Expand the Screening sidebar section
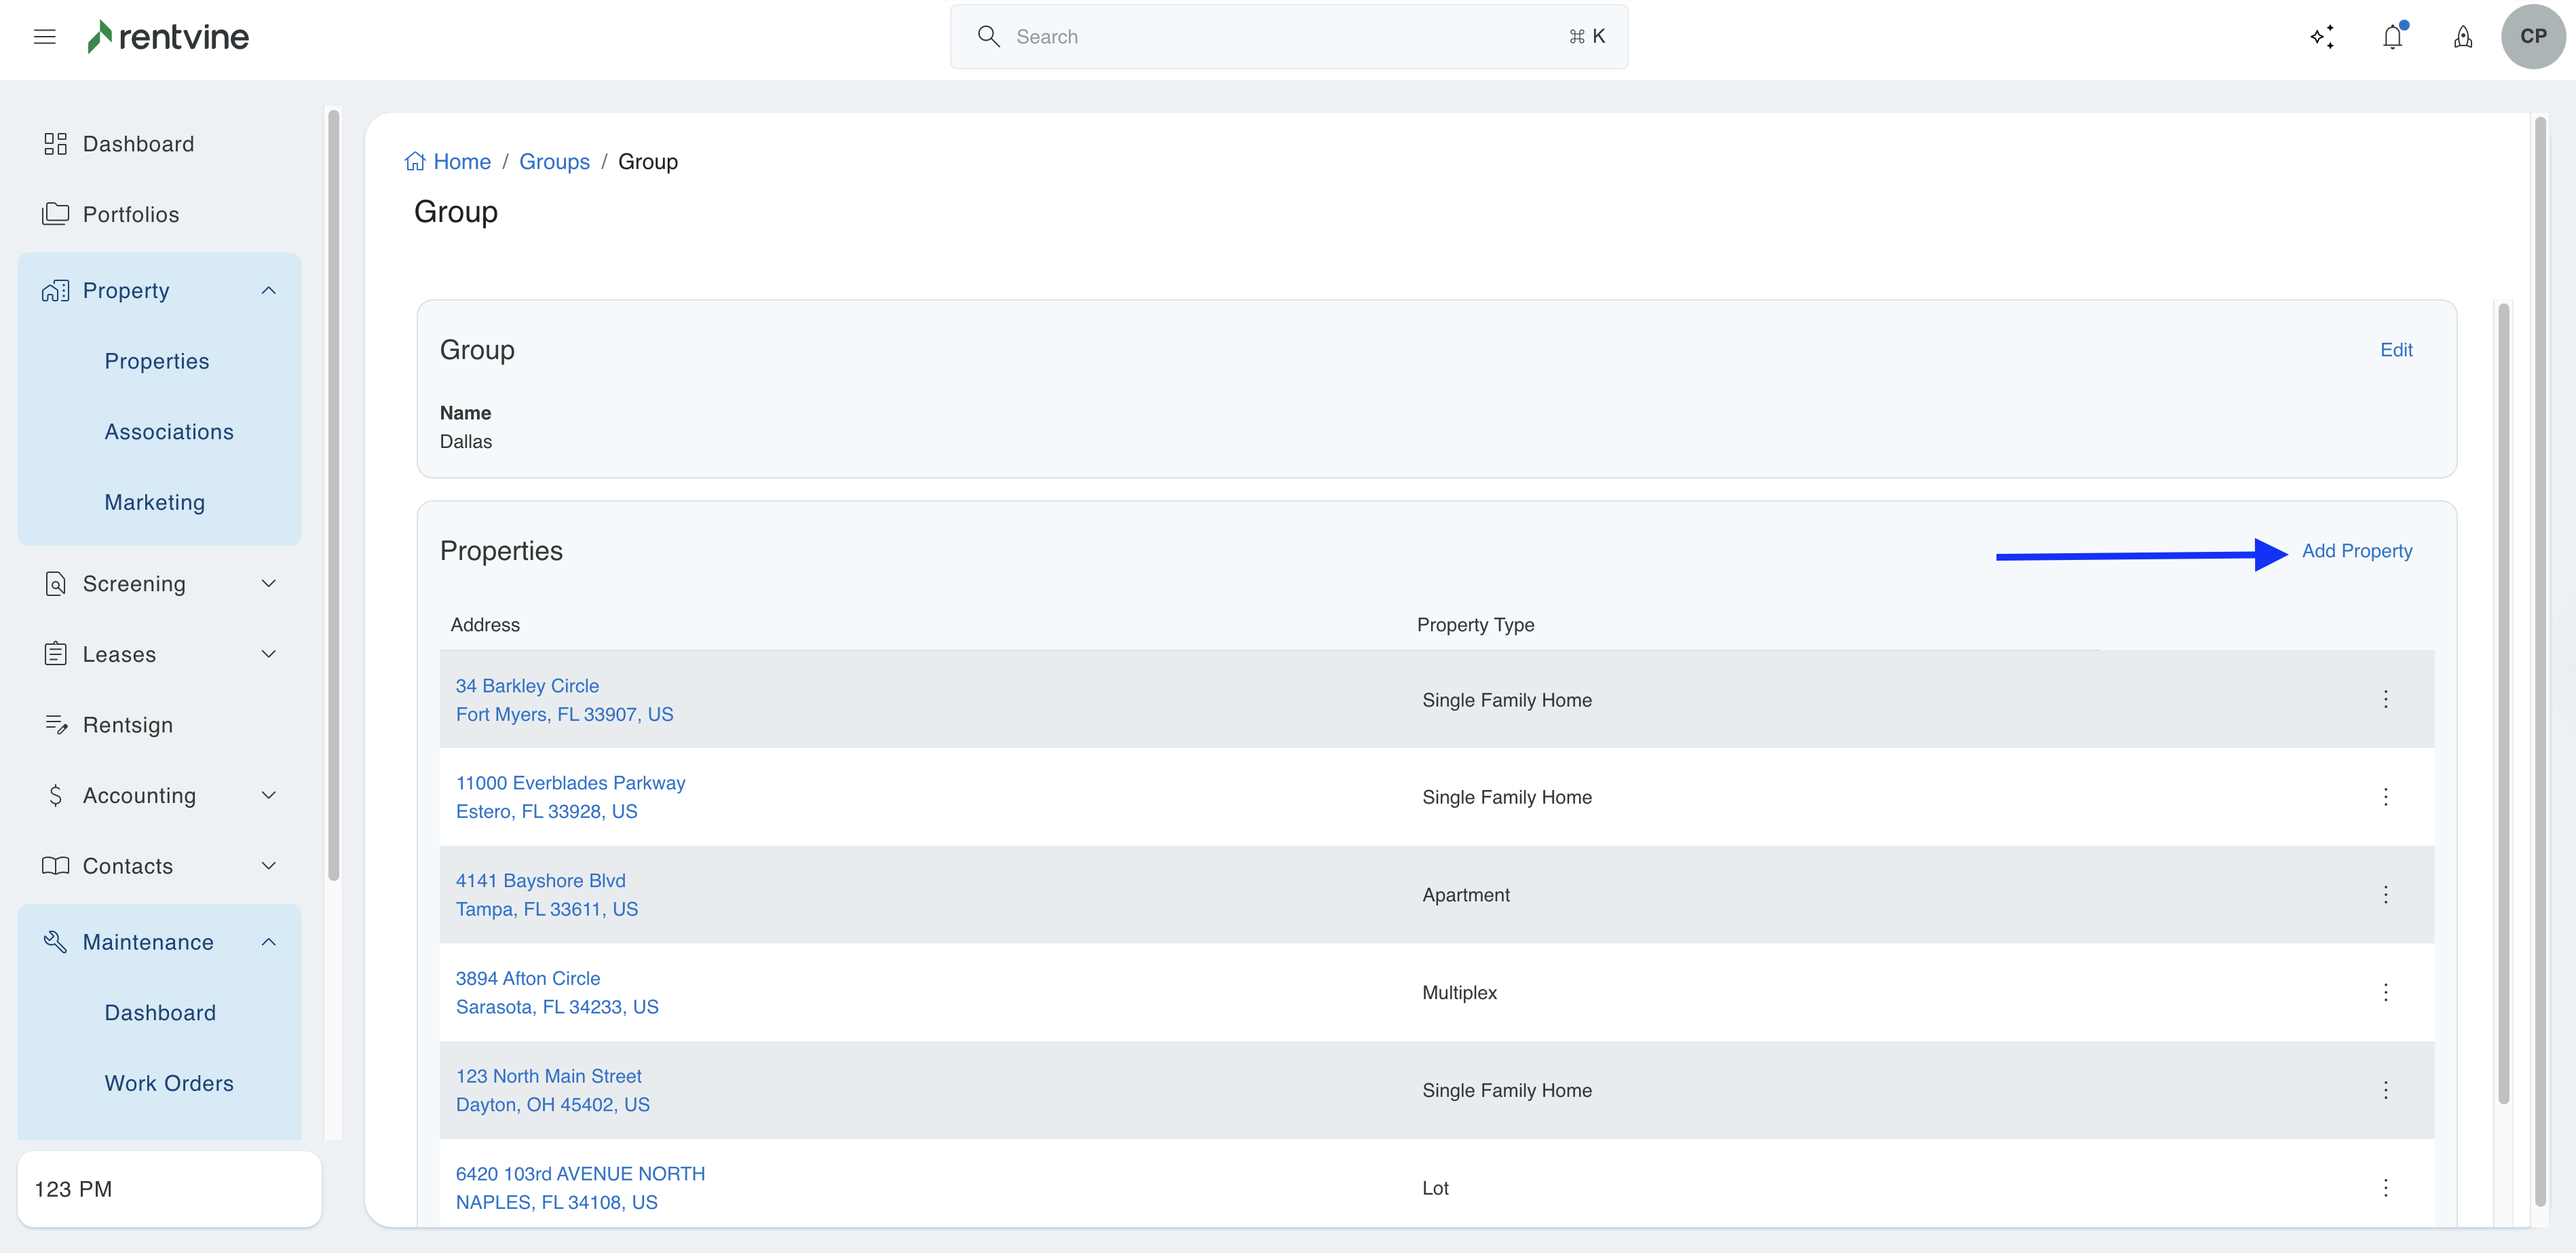The width and height of the screenshot is (2576, 1253). 268,584
